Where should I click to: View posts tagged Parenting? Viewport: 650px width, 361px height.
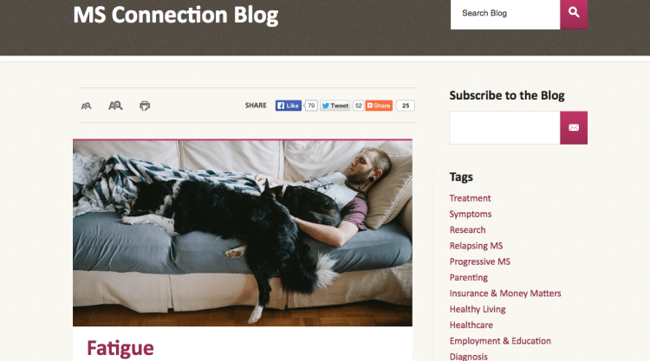[x=469, y=277]
